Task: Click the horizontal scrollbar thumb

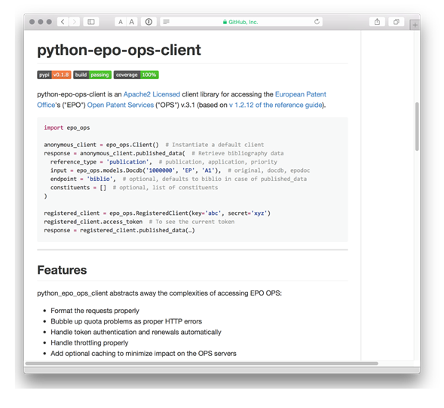Action: (201, 364)
